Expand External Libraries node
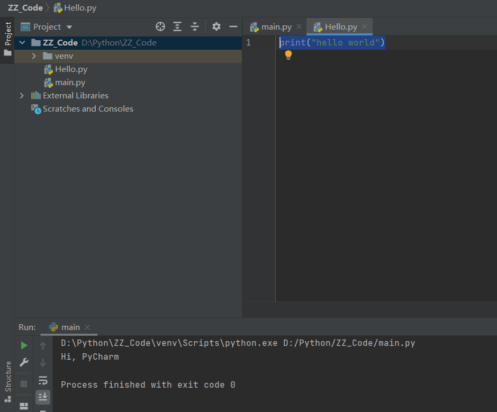497x412 pixels. pos(22,96)
